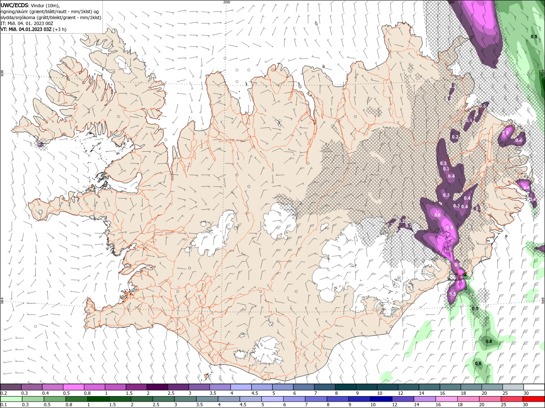The image size is (545, 408).
Task: Pick the 16 light pink rain scale swatch
Action: 447,399
